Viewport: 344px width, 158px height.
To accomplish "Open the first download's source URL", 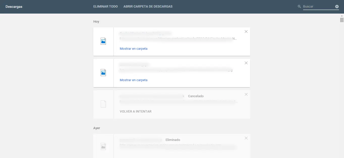I will (x=178, y=39).
